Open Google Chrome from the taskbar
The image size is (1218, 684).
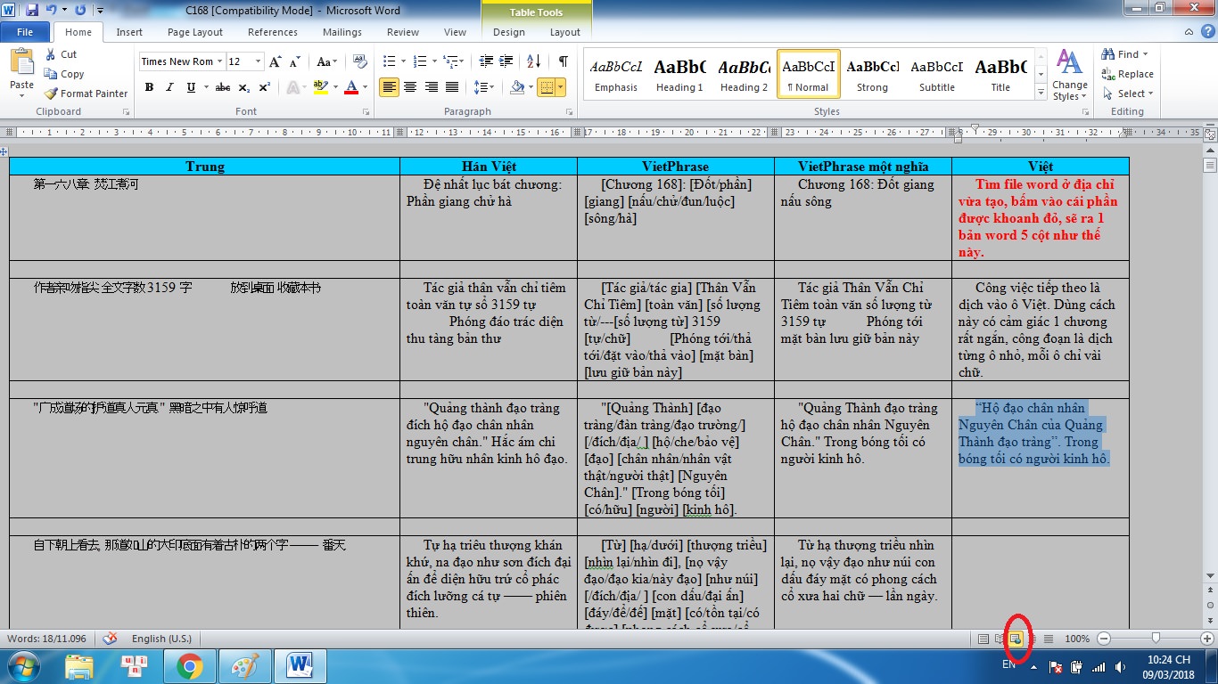pos(189,665)
